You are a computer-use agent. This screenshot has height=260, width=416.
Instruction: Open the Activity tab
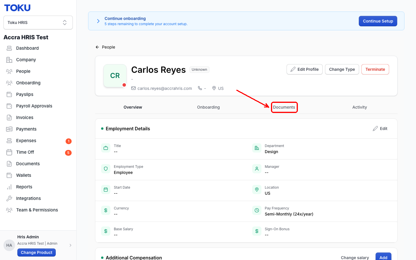coord(360,107)
